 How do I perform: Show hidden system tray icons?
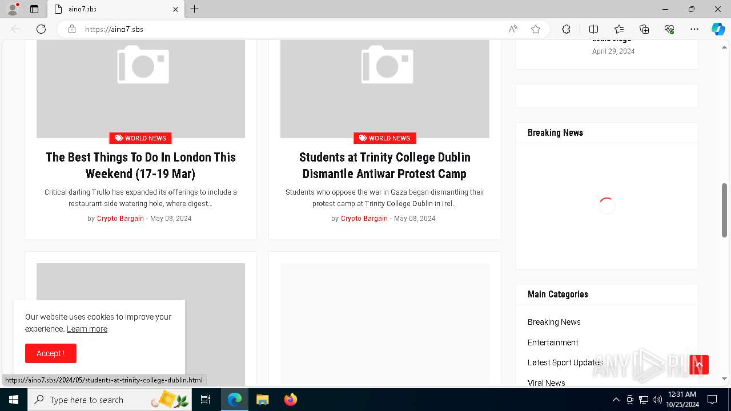[x=616, y=400]
